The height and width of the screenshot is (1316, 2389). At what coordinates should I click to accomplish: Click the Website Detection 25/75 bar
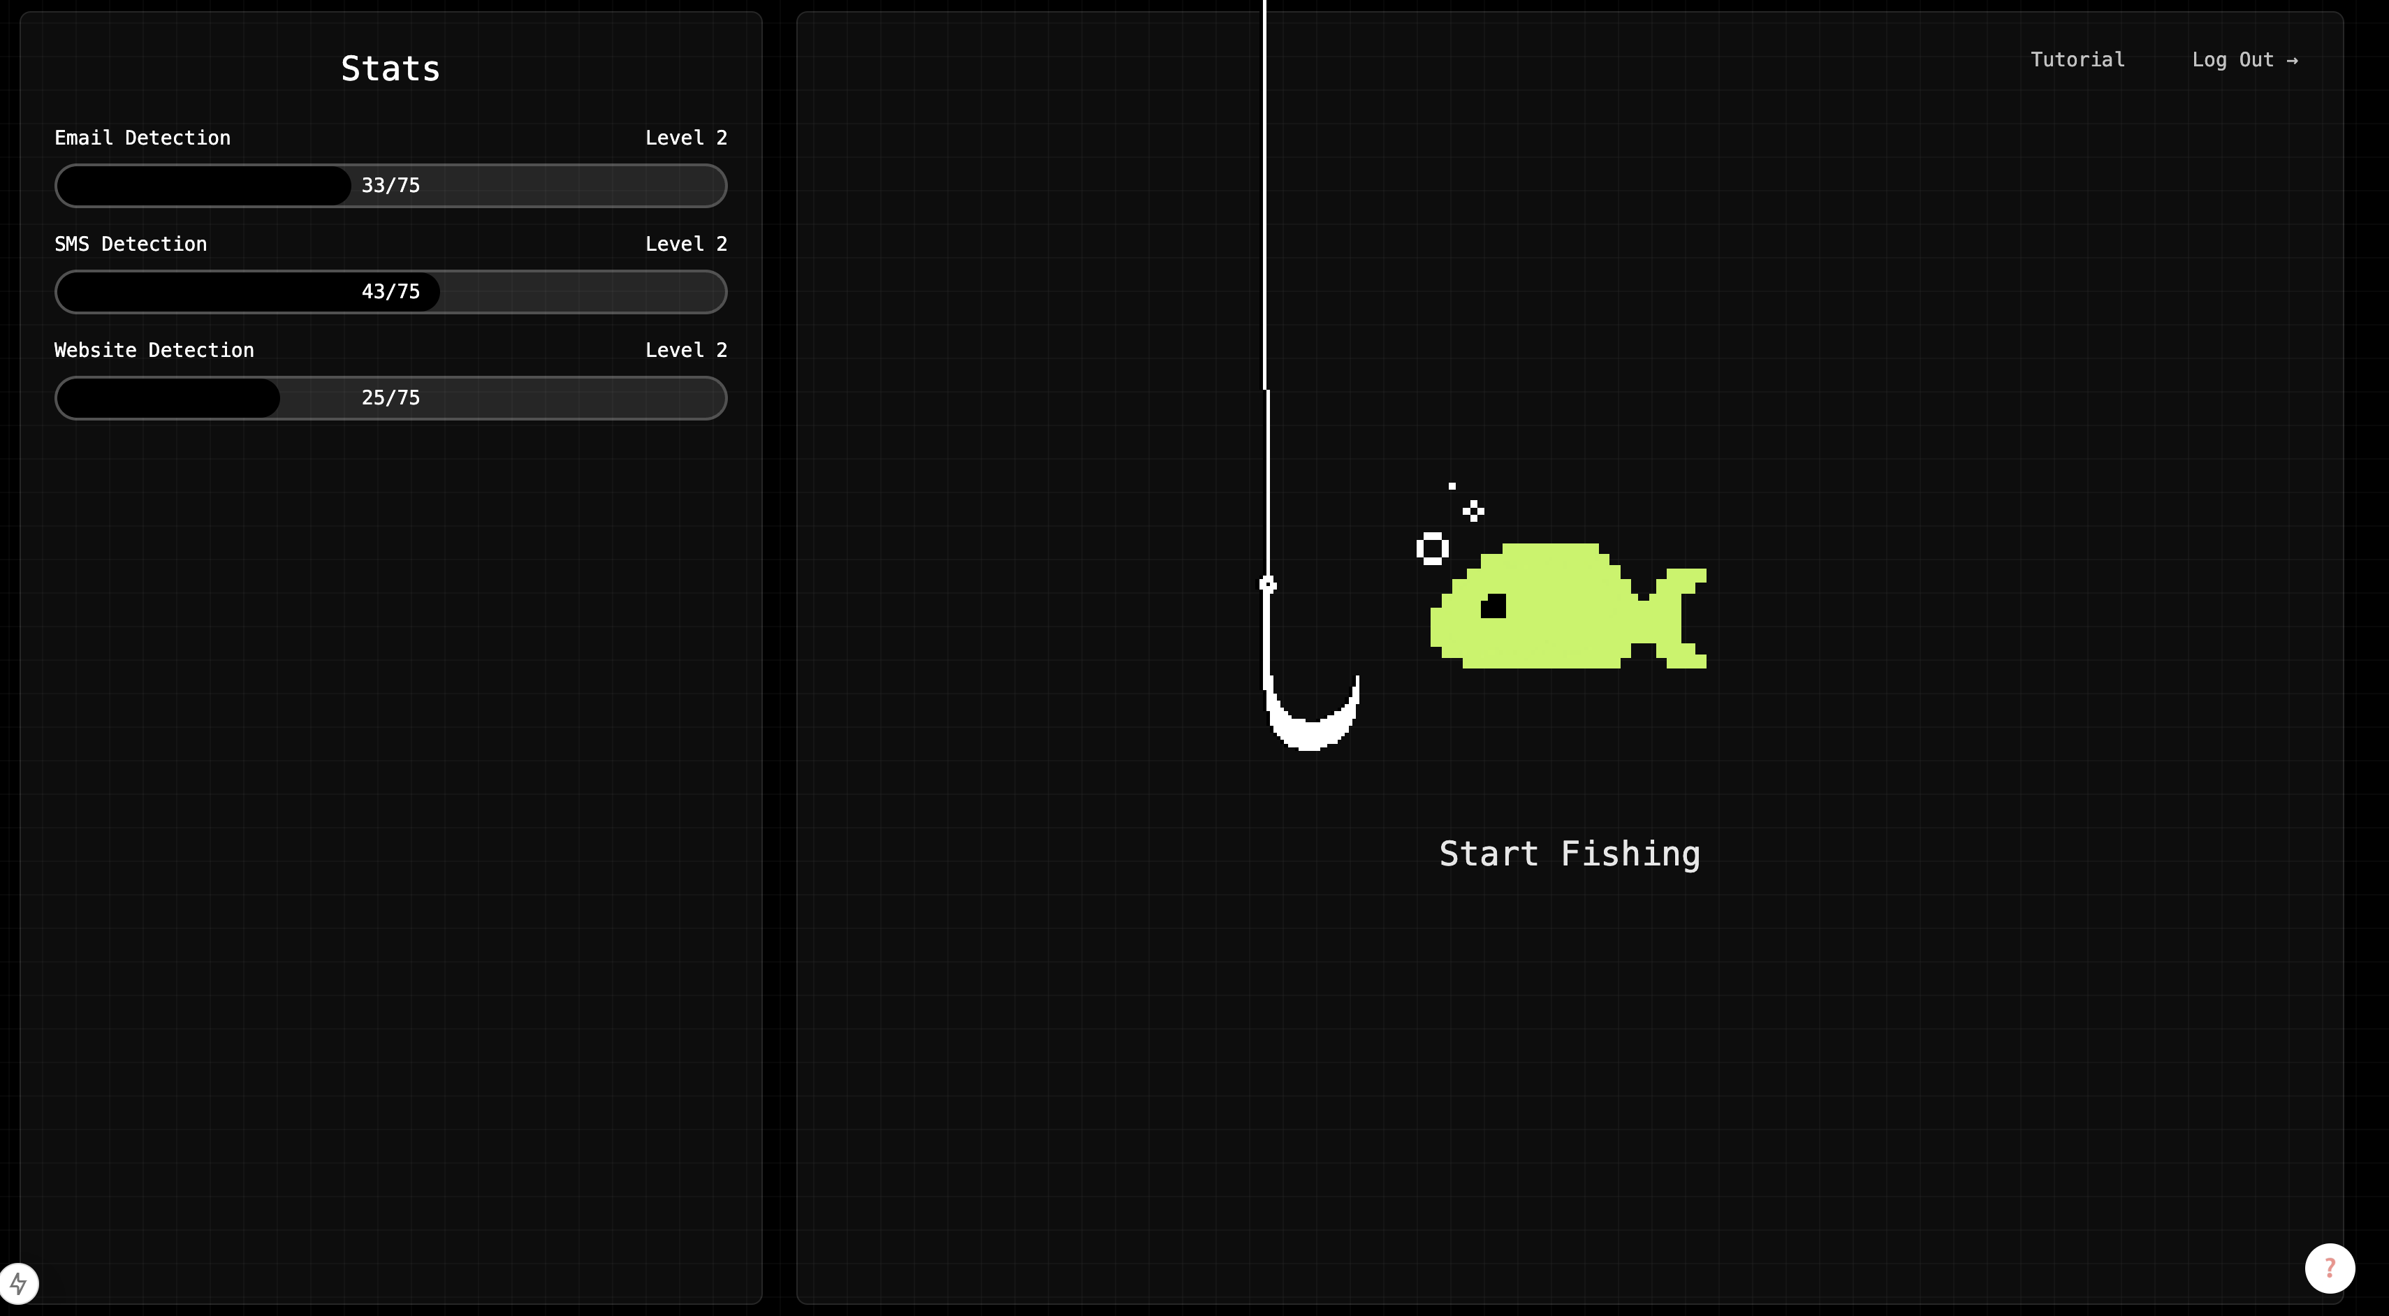390,398
